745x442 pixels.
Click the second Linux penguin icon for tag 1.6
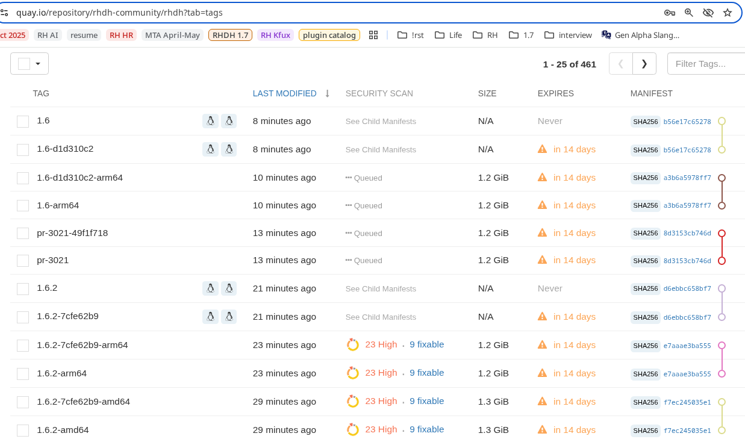tap(229, 121)
